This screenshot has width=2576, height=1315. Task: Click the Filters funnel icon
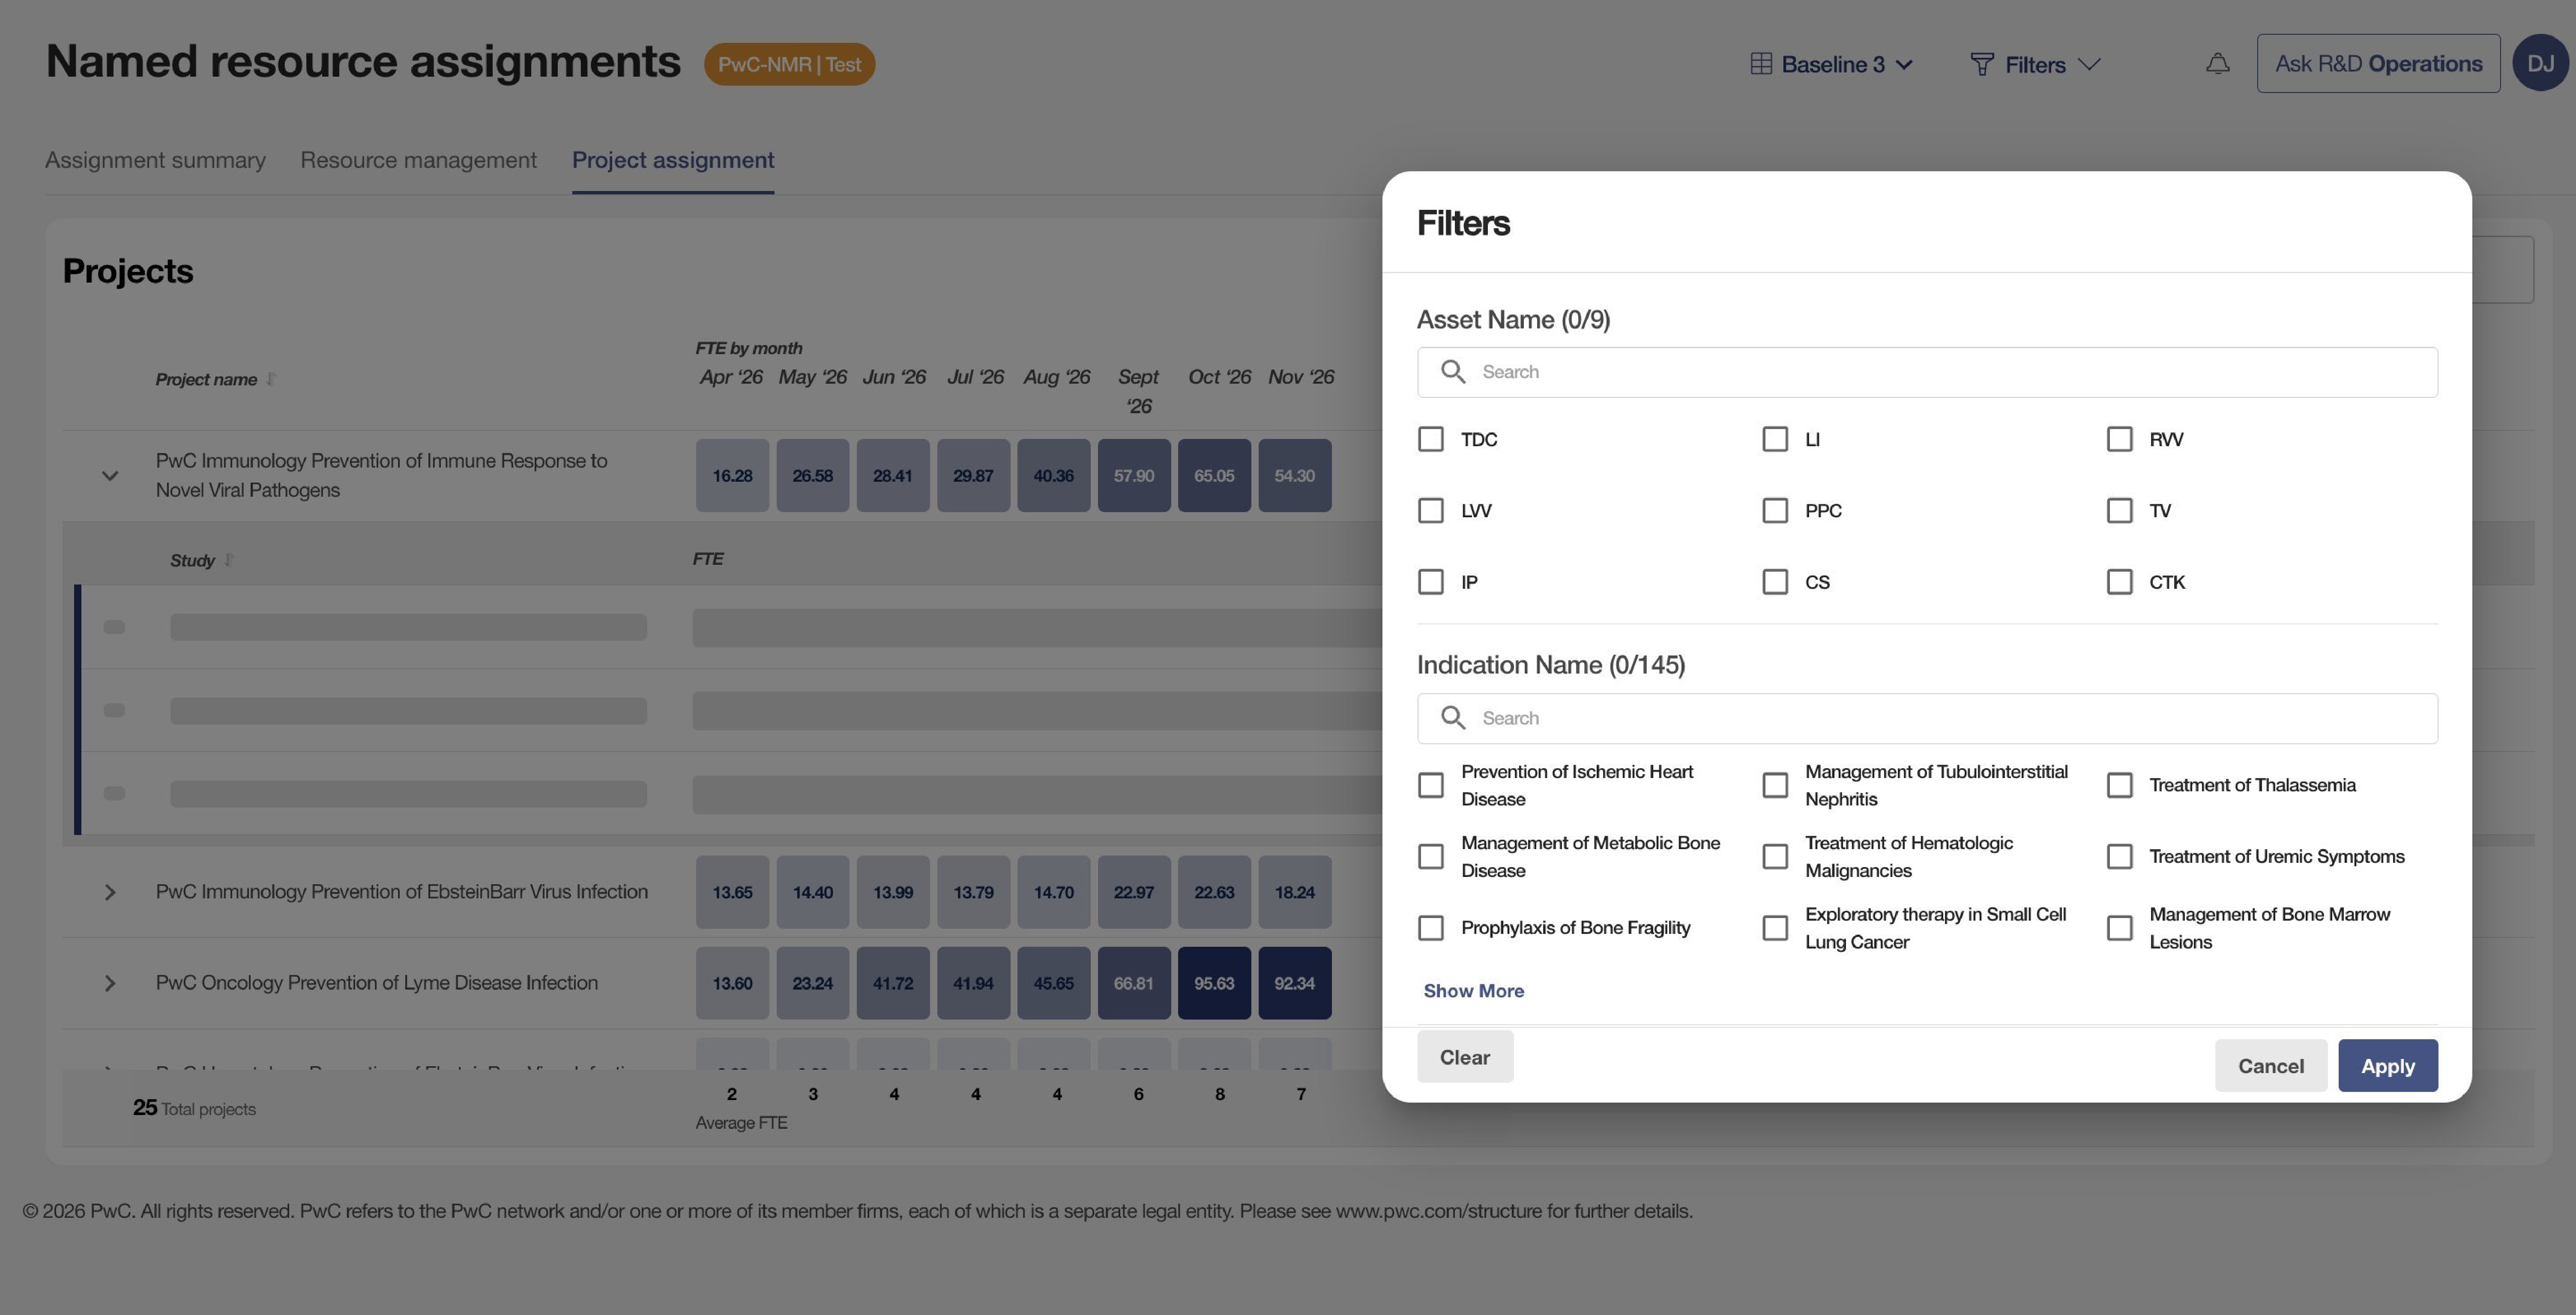tap(1981, 64)
